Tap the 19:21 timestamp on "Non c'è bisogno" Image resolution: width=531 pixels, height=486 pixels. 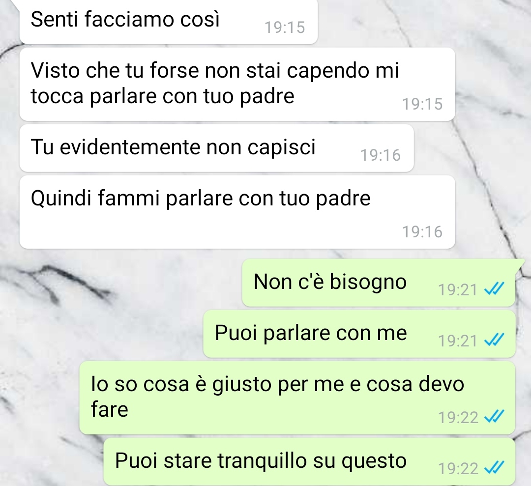[458, 290]
